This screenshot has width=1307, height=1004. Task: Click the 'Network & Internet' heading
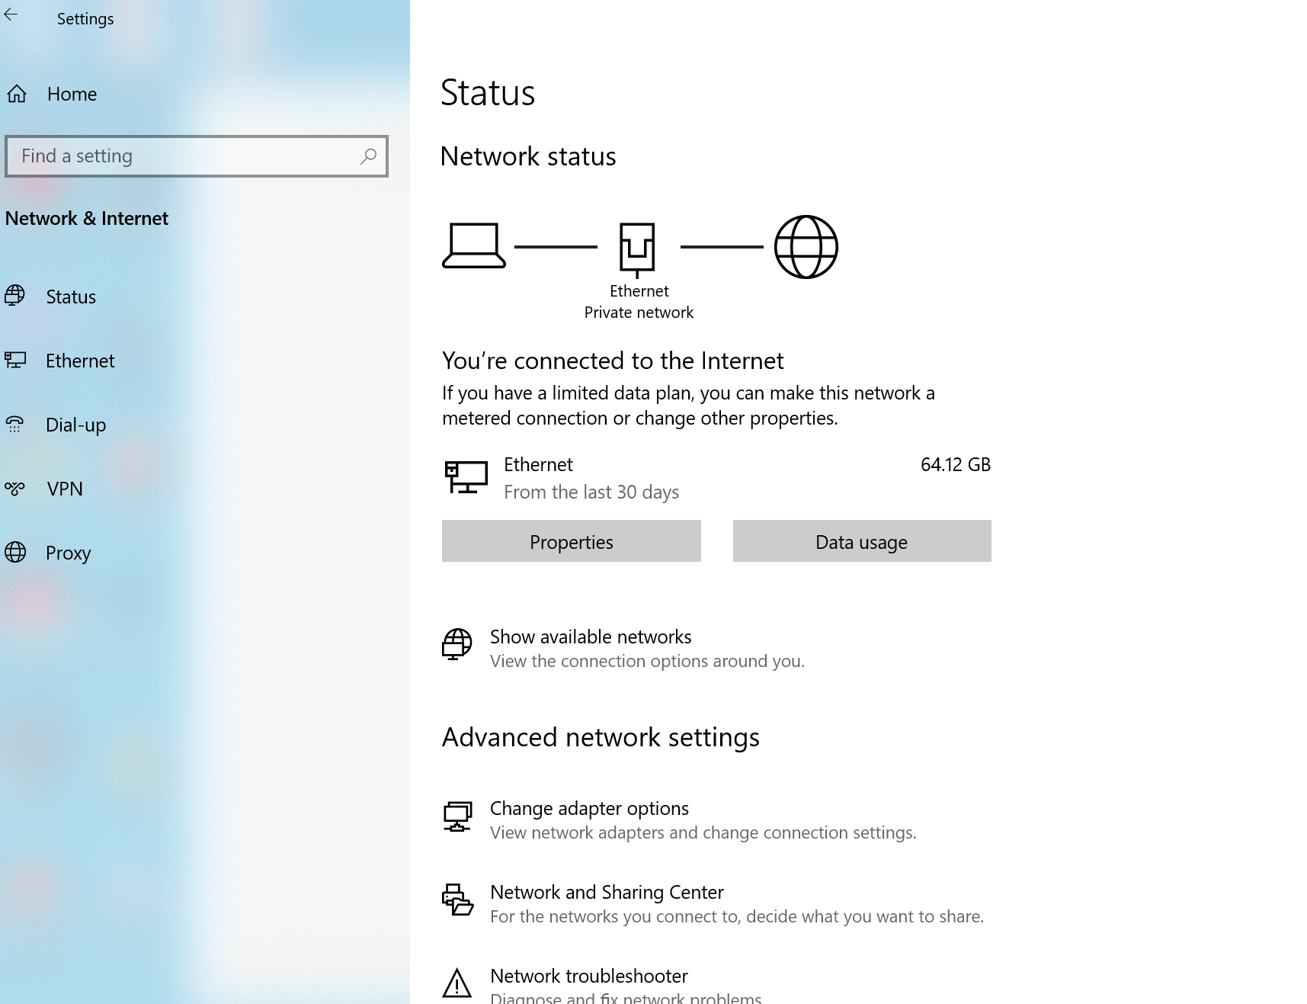click(86, 218)
